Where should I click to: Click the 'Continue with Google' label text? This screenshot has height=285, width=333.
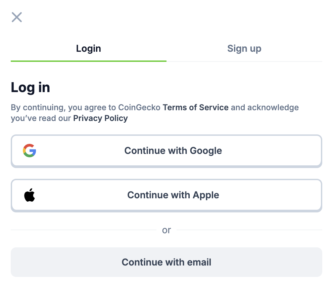[x=173, y=151]
